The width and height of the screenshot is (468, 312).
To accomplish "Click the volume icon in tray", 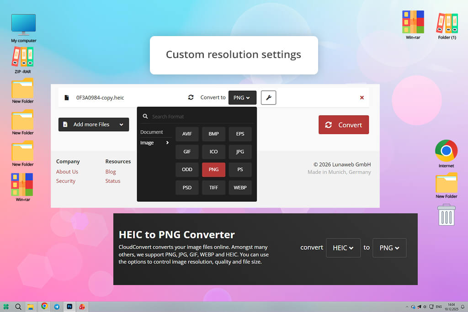I will [425, 307].
